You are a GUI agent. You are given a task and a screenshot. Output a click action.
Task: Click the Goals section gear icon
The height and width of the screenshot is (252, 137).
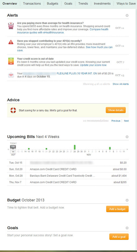point(127,228)
